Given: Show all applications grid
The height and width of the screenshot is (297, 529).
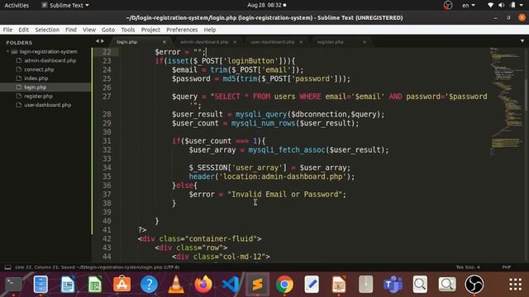Looking at the screenshot, I should coord(515,285).
